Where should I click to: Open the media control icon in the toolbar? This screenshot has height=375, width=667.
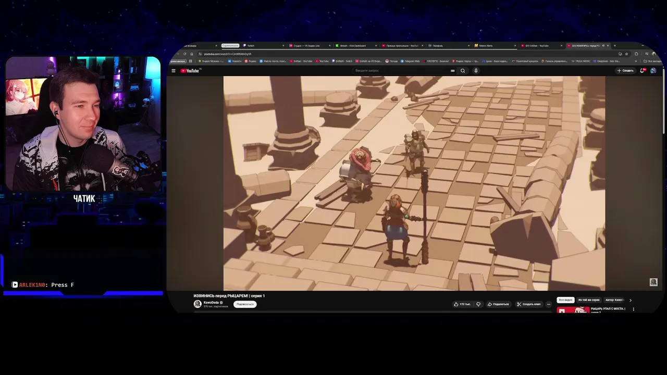(x=647, y=54)
